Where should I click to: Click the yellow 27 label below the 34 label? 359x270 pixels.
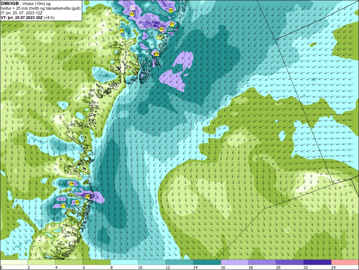click(x=63, y=205)
